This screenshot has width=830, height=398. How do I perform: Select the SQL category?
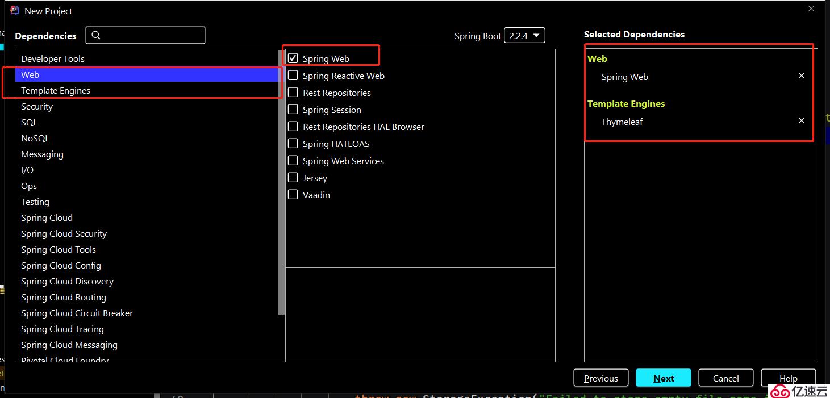[x=147, y=122]
